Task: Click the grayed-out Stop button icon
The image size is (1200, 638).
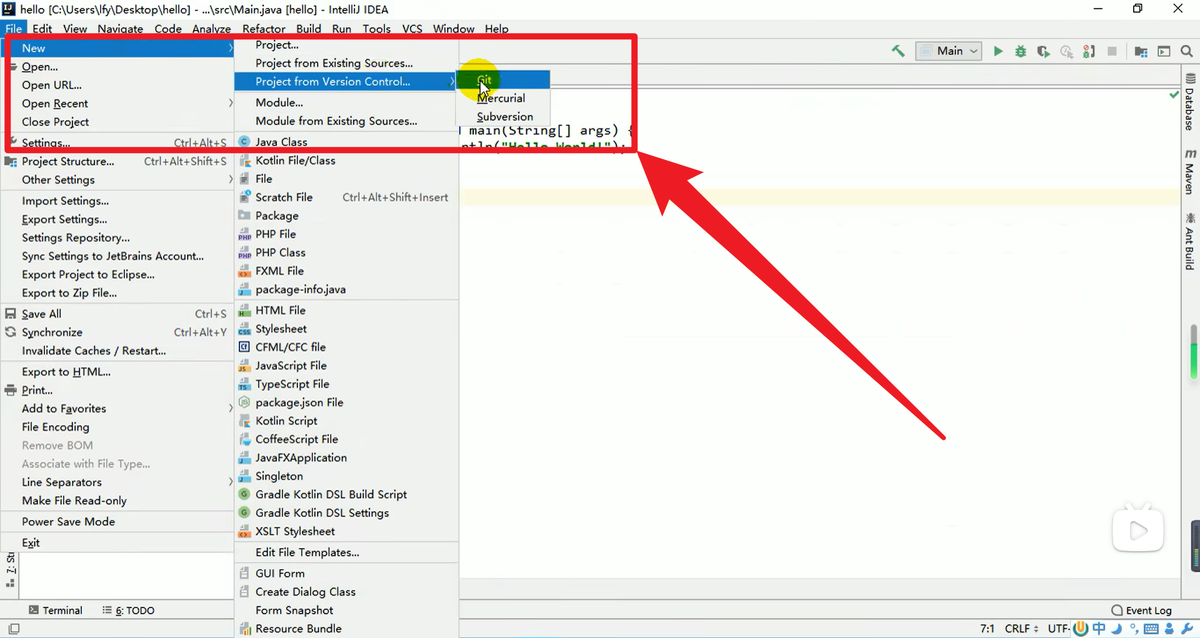Action: (1112, 51)
